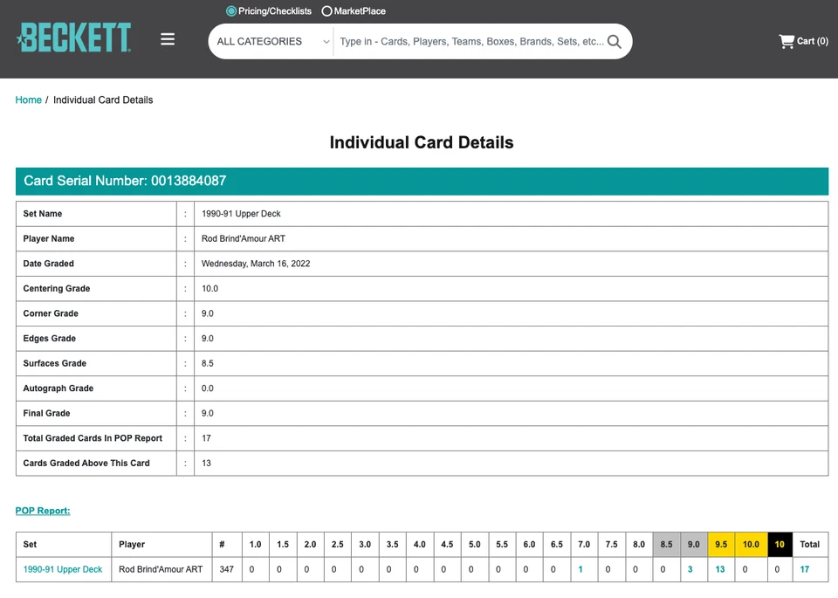838x598 pixels.
Task: Click the search magnifier icon
Action: point(615,41)
